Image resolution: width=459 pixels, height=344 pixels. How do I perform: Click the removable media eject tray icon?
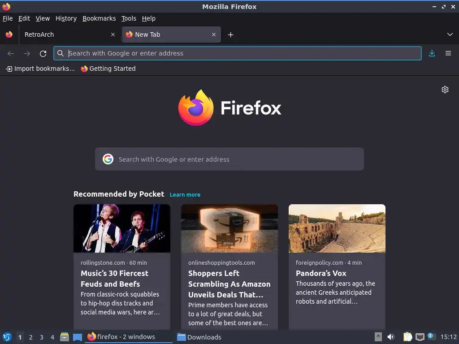378,337
